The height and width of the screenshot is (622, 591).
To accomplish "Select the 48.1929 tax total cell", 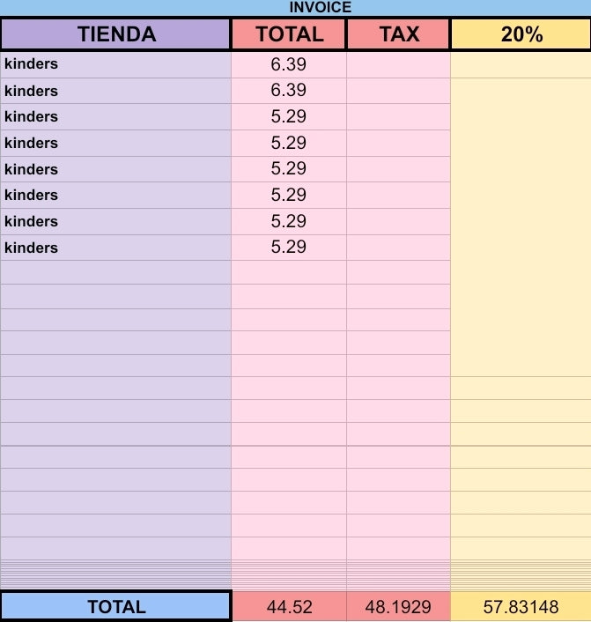I will point(398,606).
